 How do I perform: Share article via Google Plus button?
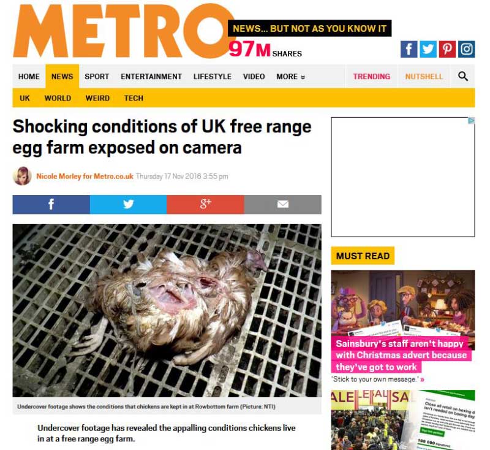(206, 205)
